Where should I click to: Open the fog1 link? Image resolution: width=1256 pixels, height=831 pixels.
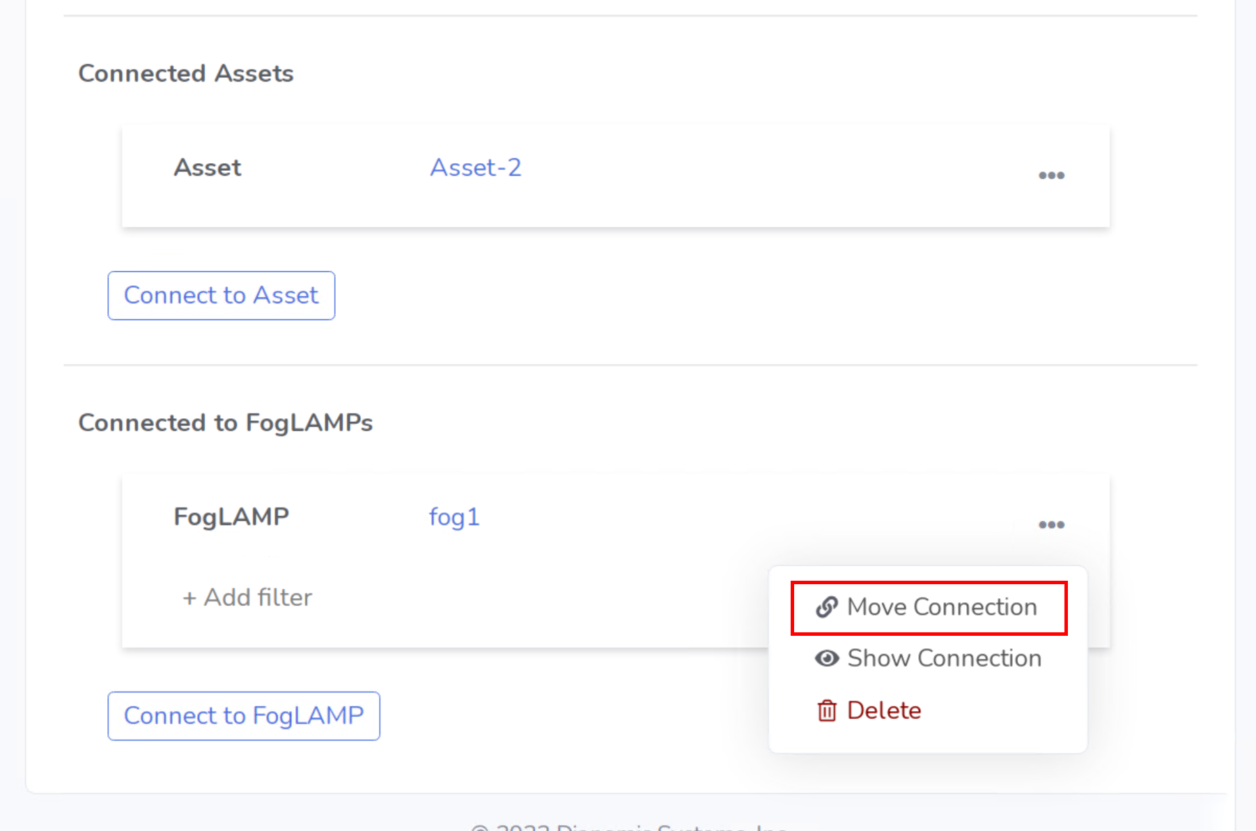pyautogui.click(x=454, y=517)
